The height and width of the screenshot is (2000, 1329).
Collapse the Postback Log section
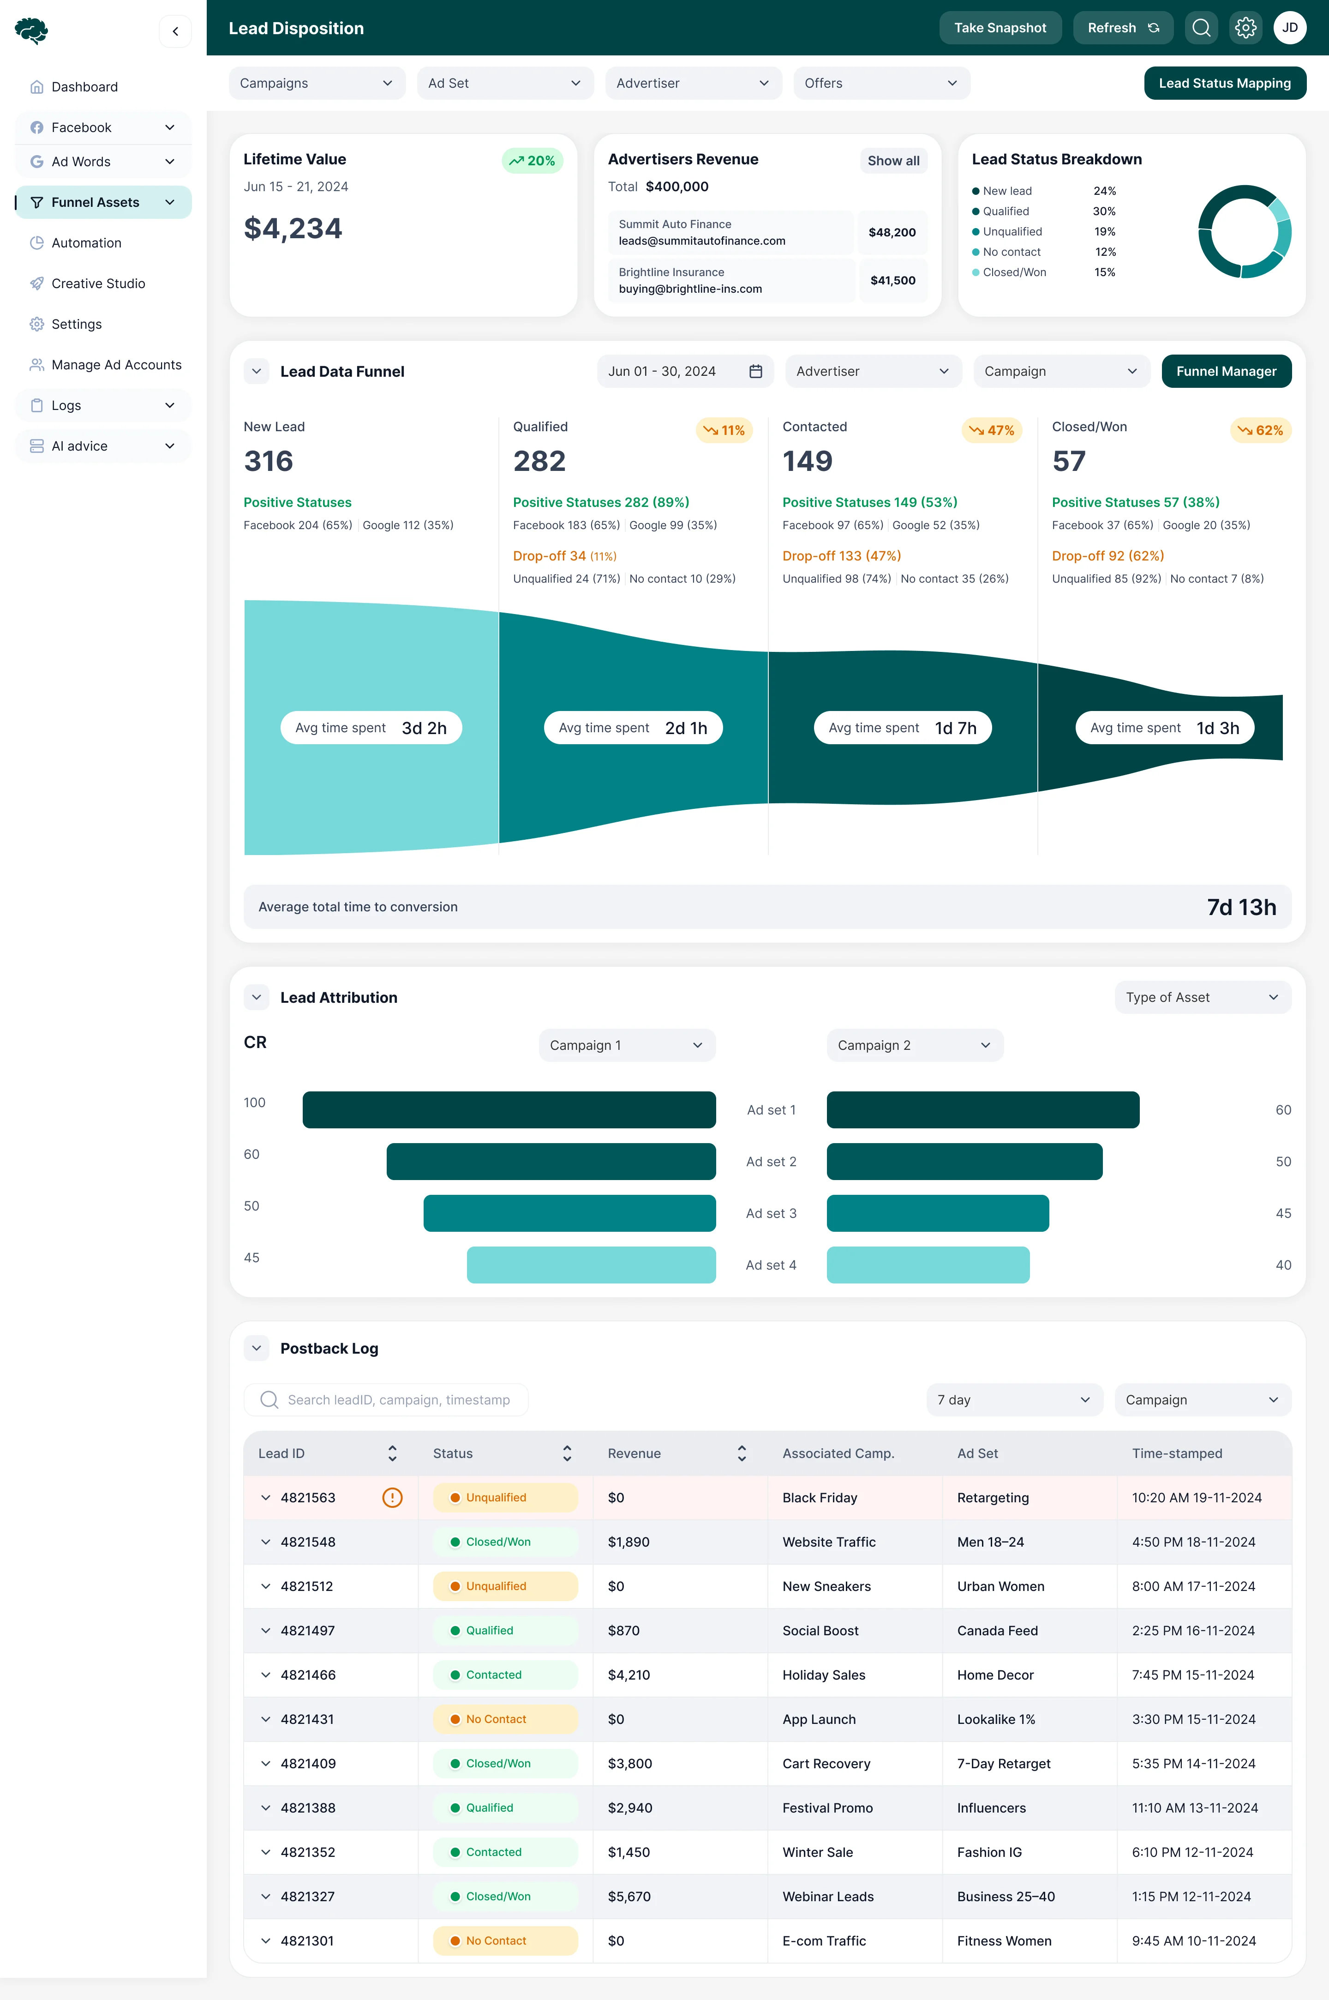tap(257, 1348)
